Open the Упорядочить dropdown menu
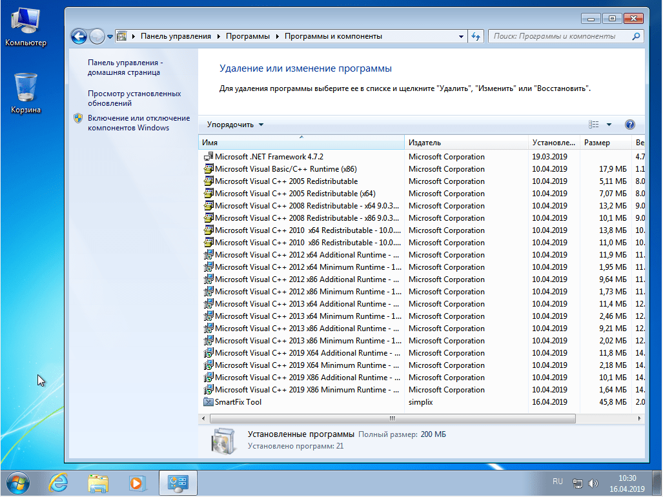663x497 pixels. 233,124
